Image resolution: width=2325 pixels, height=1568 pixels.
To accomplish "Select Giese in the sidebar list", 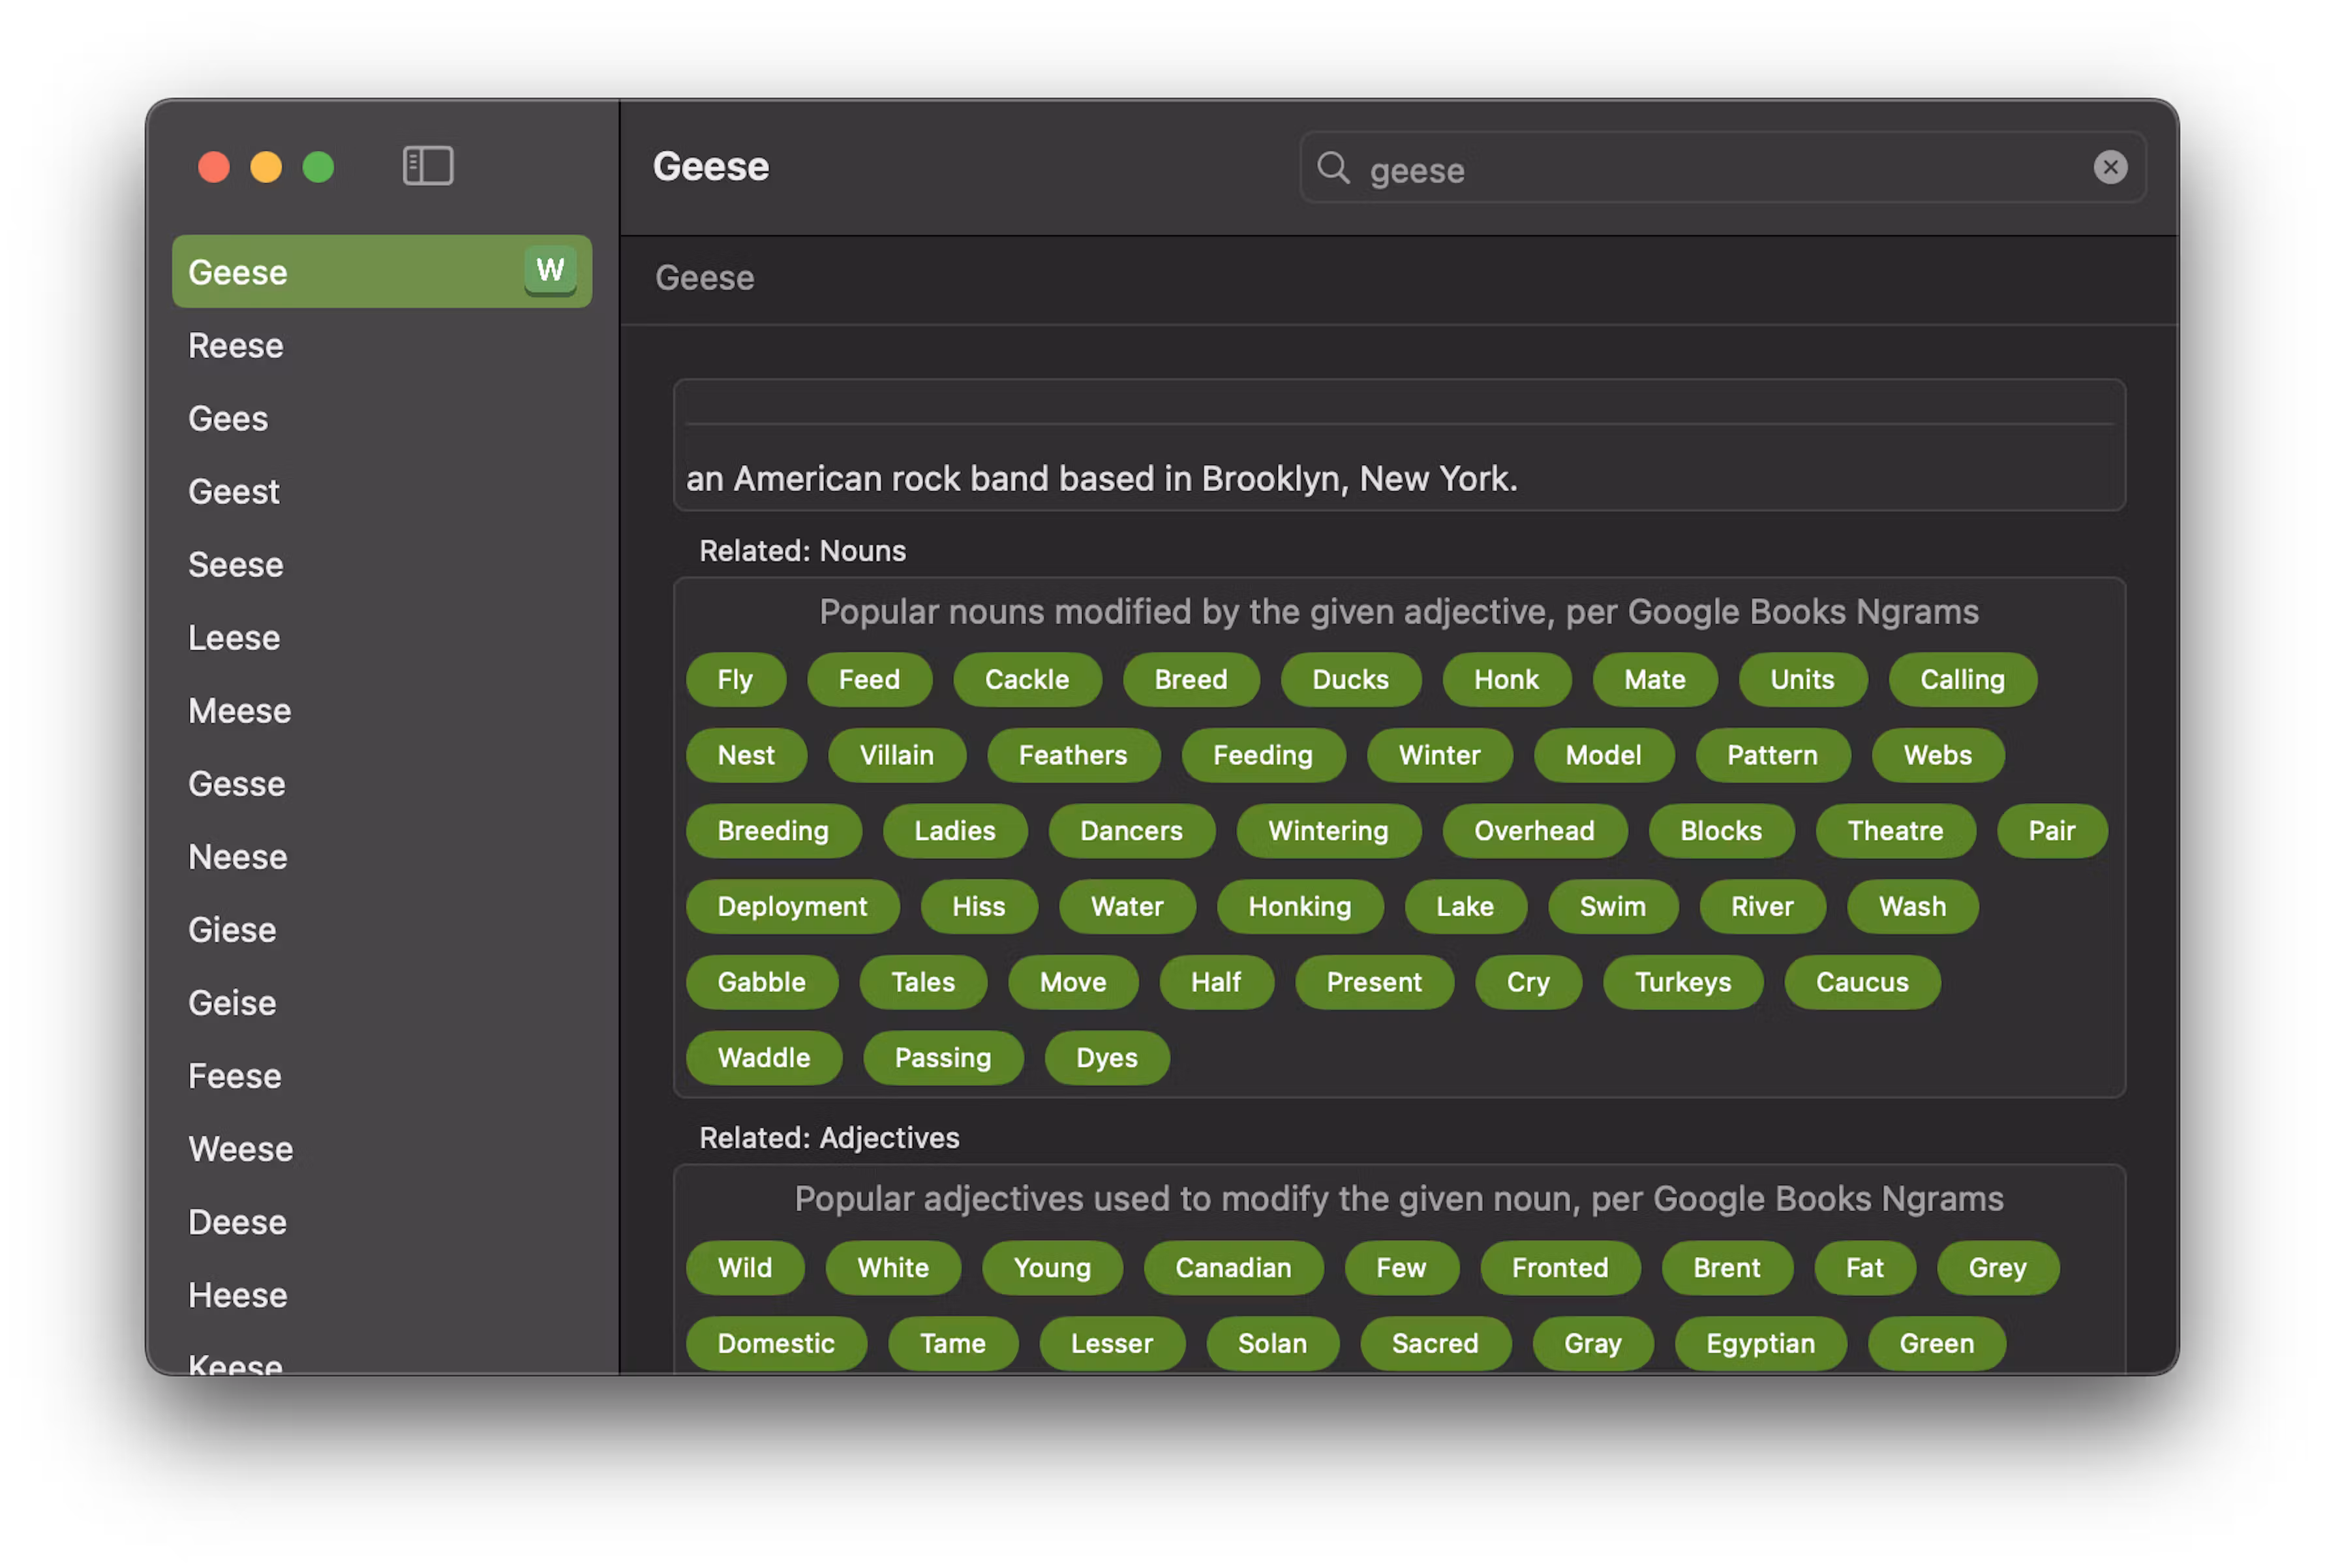I will point(382,930).
